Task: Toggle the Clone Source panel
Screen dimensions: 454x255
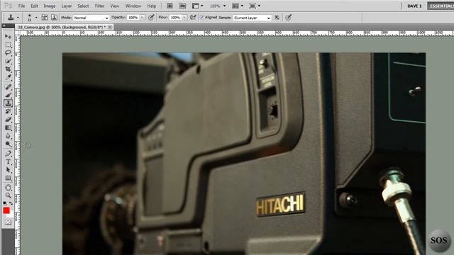Action: pyautogui.click(x=54, y=18)
